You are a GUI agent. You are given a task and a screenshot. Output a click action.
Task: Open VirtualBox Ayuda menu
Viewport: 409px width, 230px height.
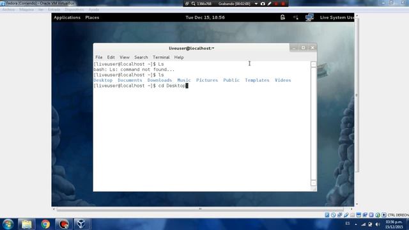tap(94, 10)
